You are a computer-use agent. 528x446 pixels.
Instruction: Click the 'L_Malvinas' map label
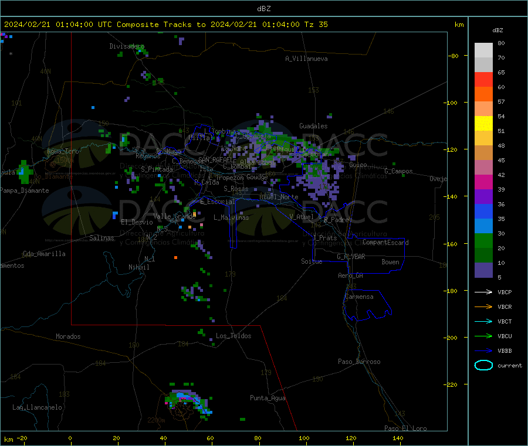[231, 217]
